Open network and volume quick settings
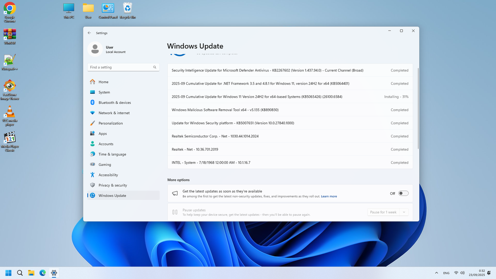 [x=459, y=273]
